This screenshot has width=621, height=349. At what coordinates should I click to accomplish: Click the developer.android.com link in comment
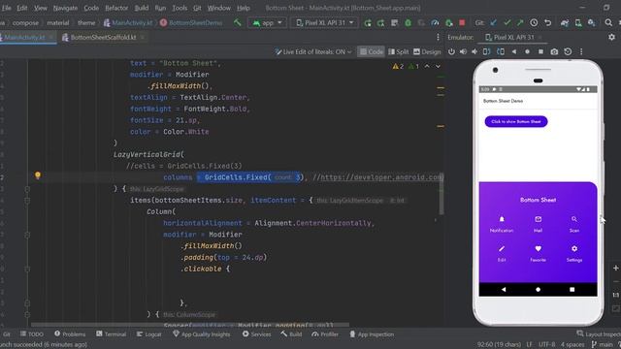(x=381, y=177)
